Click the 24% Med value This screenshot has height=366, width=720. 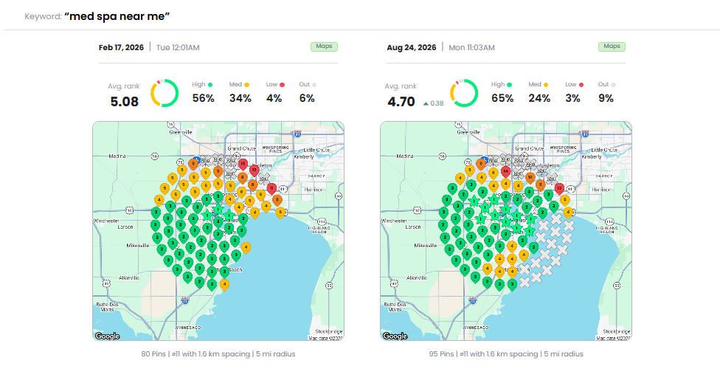coord(539,98)
